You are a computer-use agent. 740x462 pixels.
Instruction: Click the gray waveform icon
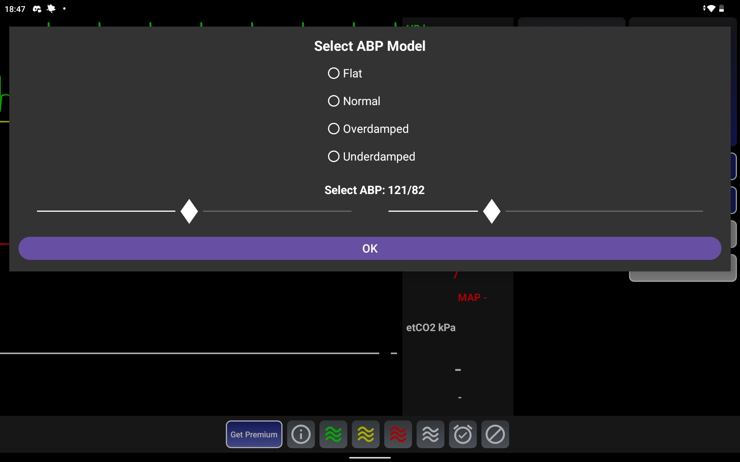point(430,434)
